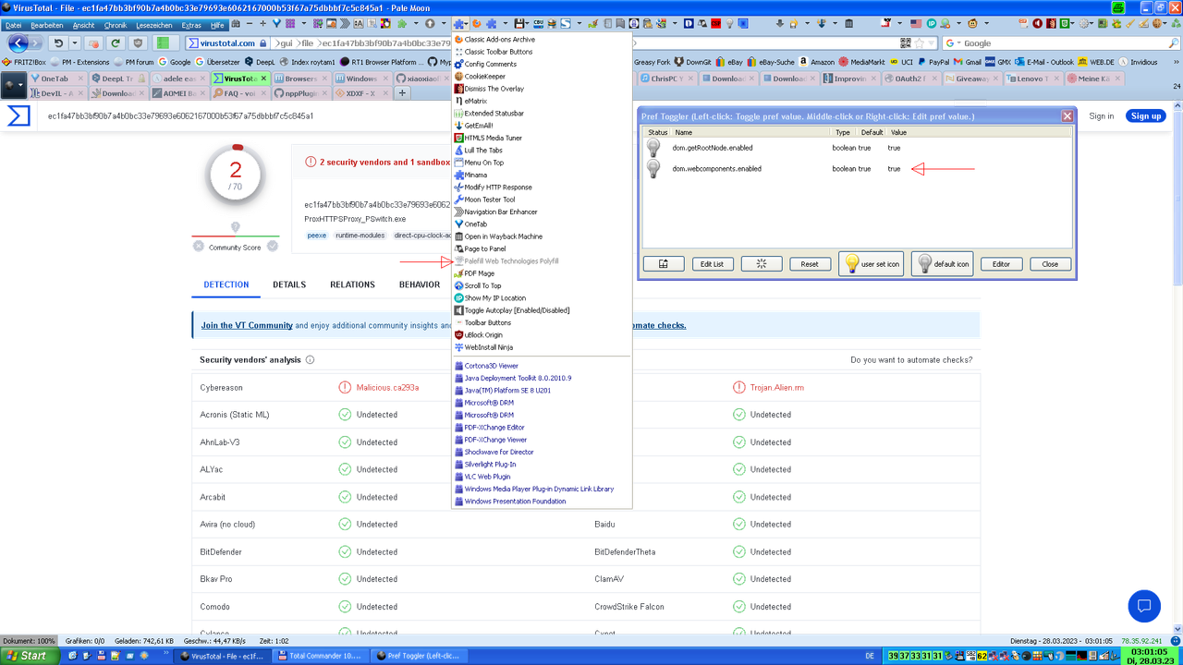Click the Sign up button
1183x665 pixels.
click(x=1146, y=116)
